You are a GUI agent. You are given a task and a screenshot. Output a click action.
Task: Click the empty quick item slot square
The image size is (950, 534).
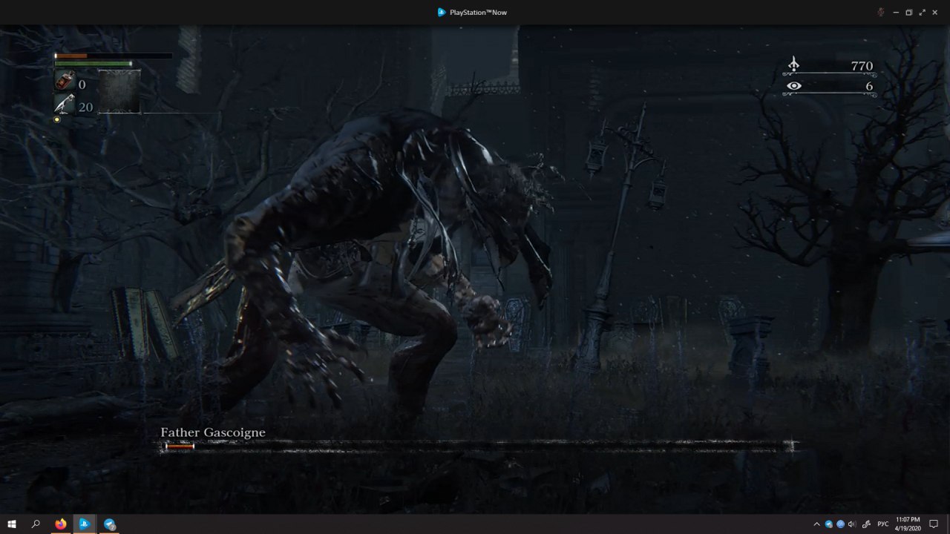click(x=119, y=91)
